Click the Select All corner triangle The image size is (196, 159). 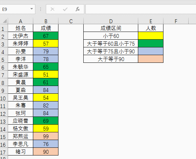[x=5, y=21]
